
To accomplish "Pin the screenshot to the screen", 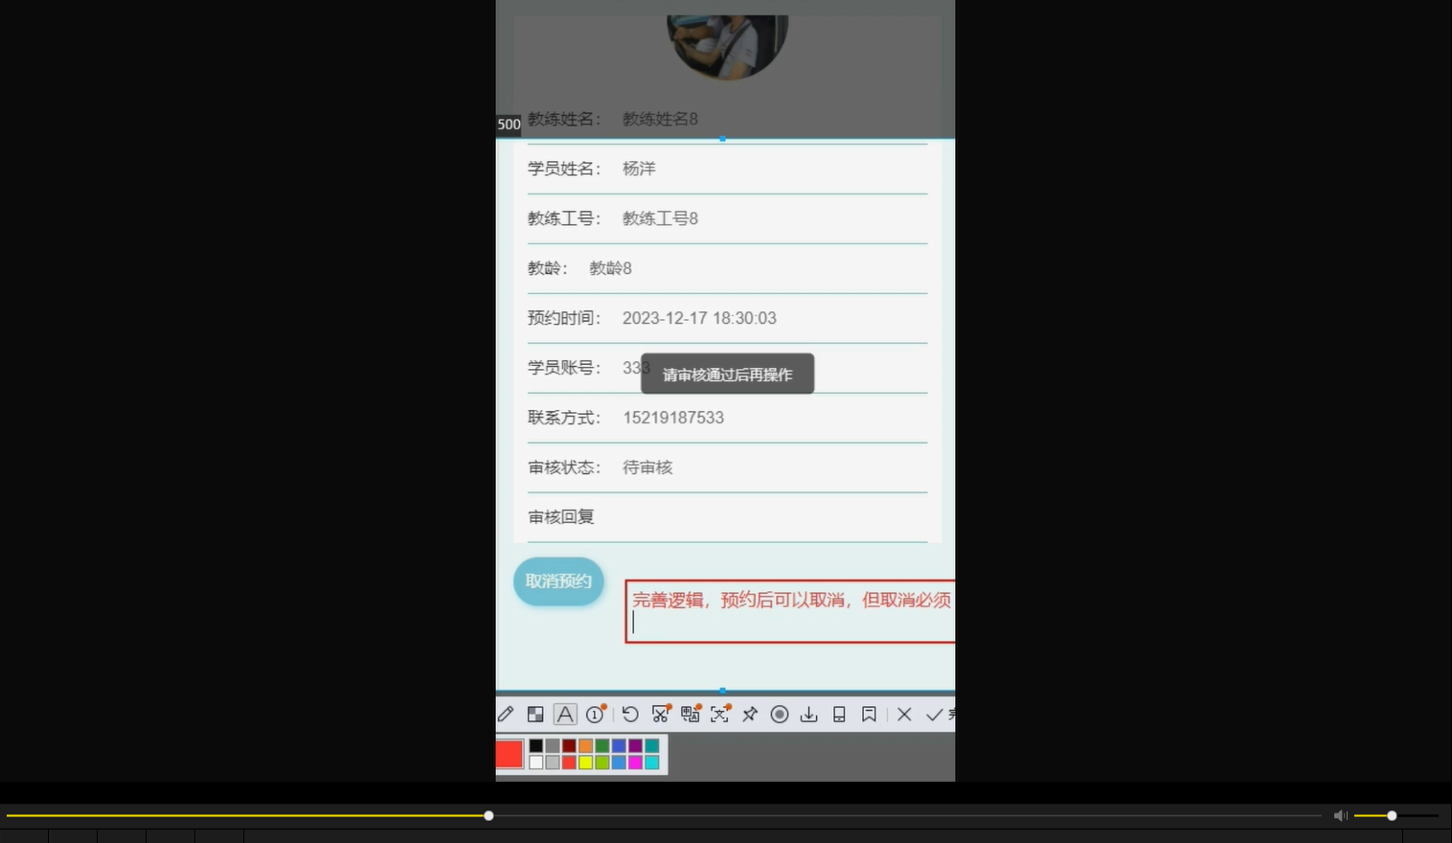I will point(750,714).
